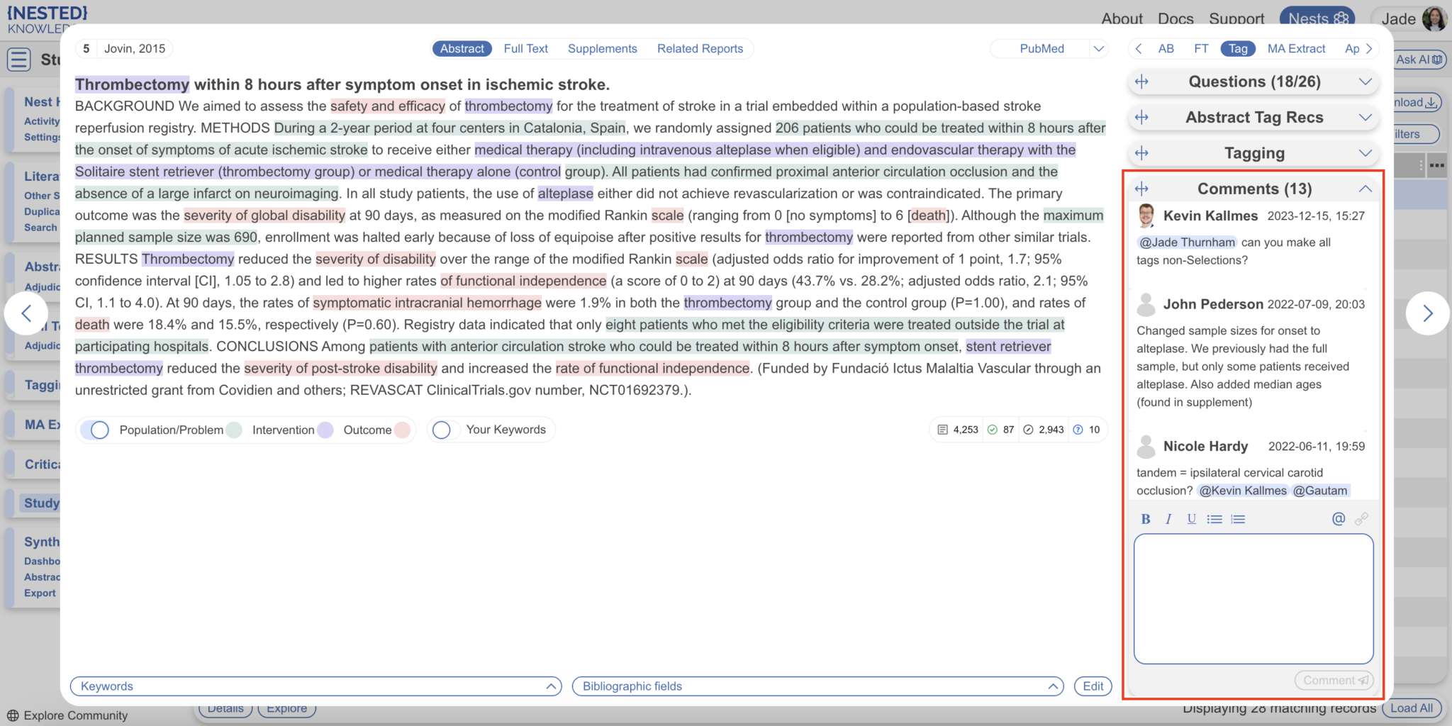Apply bold formatting in the comment editor
1452x726 pixels.
coord(1145,519)
